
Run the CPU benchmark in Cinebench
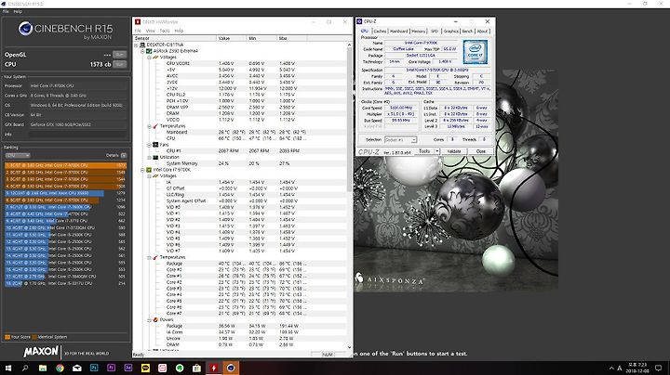click(x=120, y=64)
